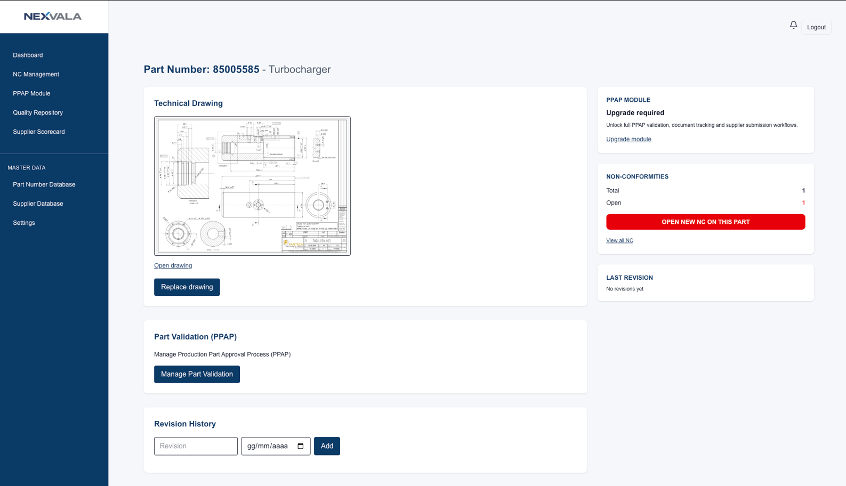Image resolution: width=846 pixels, height=486 pixels.
Task: Open Settings in the sidebar
Action: point(24,223)
